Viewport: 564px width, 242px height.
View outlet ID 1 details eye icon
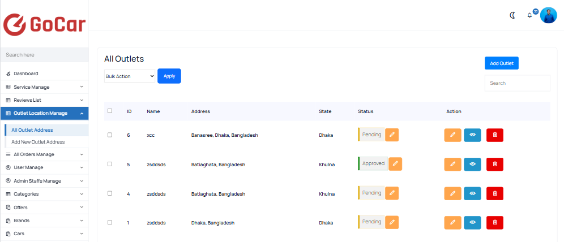(x=472, y=223)
